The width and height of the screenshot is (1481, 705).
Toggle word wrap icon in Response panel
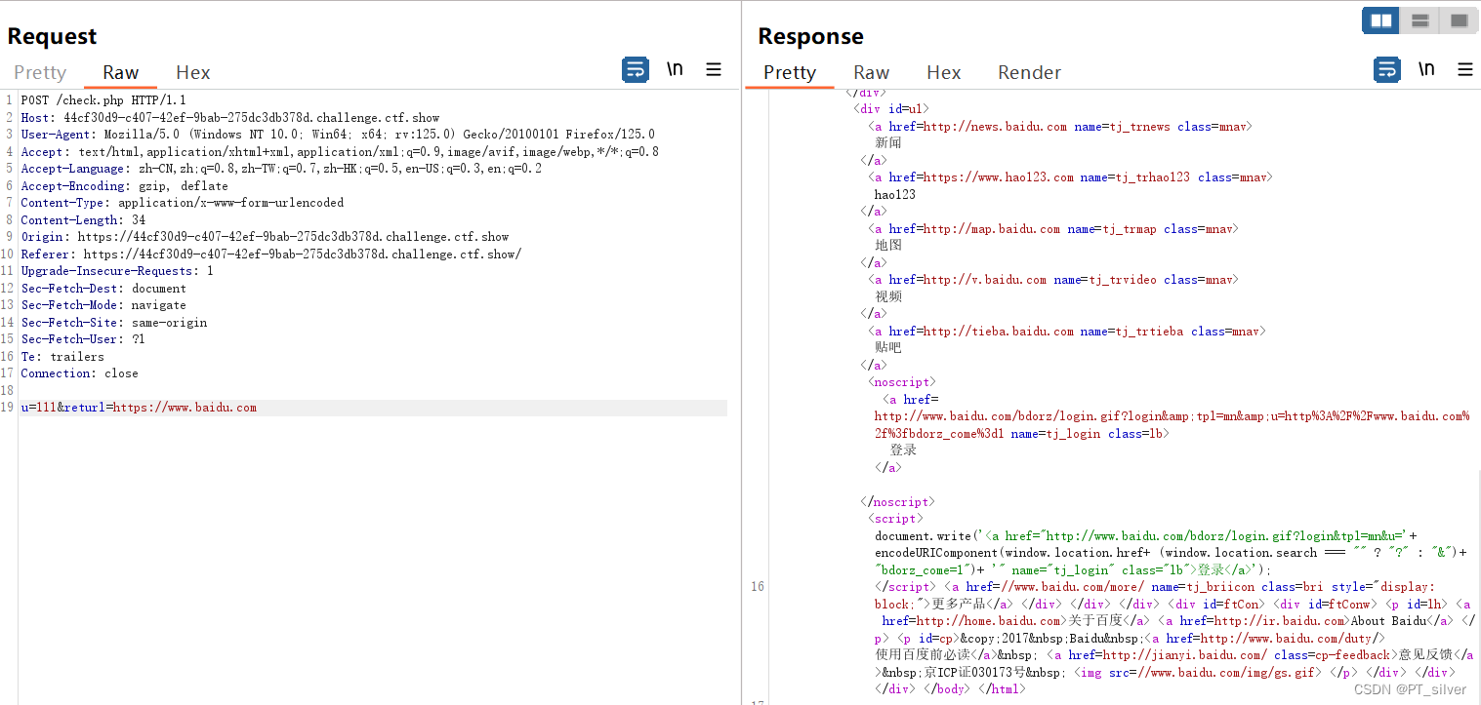[1387, 69]
